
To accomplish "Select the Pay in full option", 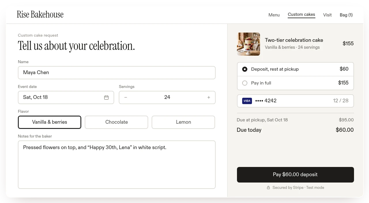I will pyautogui.click(x=295, y=83).
